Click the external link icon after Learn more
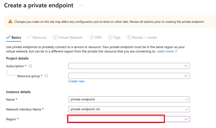 (176, 51)
